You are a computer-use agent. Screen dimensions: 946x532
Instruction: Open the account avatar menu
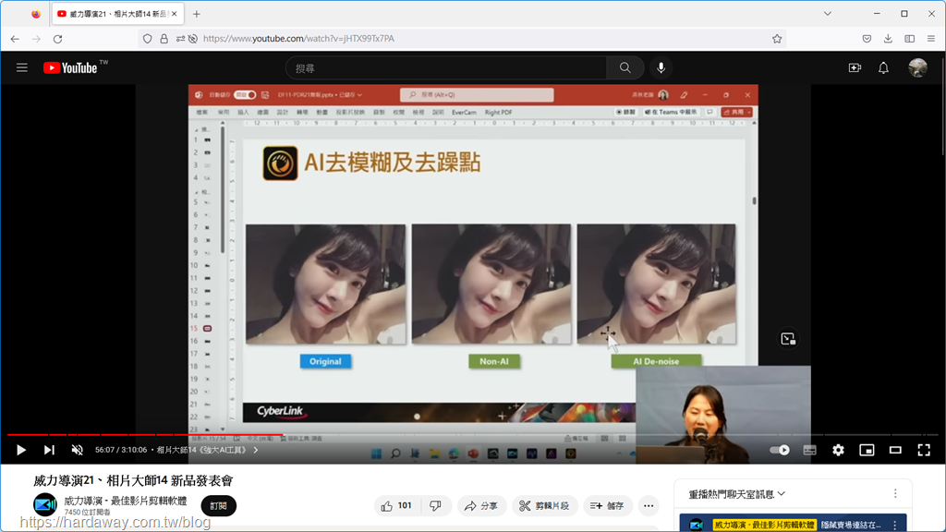pos(918,67)
